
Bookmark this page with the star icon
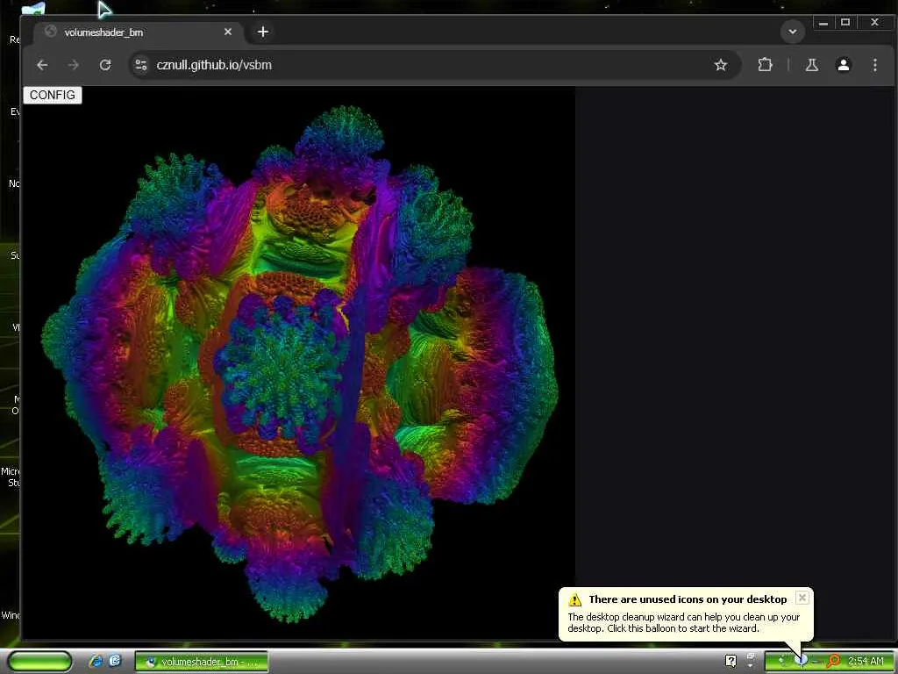721,65
